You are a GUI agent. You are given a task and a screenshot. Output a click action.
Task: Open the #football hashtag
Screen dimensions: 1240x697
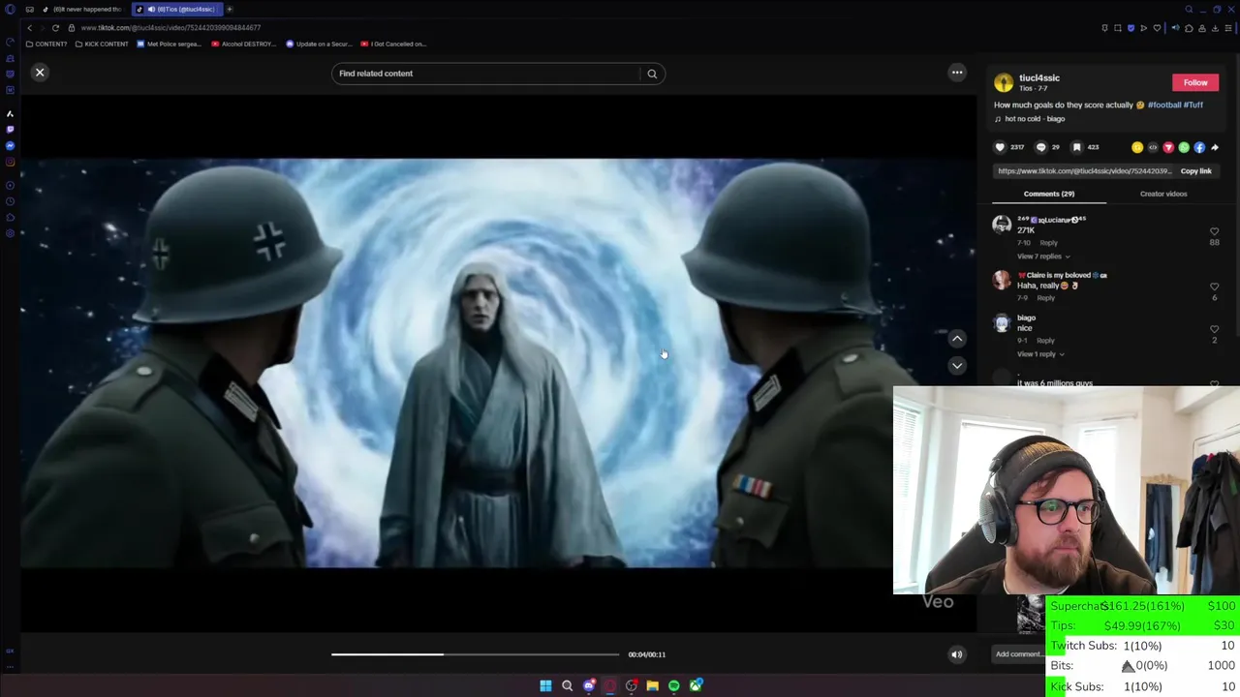[1164, 105]
